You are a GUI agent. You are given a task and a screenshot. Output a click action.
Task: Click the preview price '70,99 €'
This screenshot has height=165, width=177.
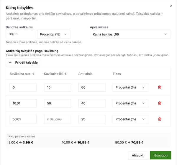pos(137,142)
